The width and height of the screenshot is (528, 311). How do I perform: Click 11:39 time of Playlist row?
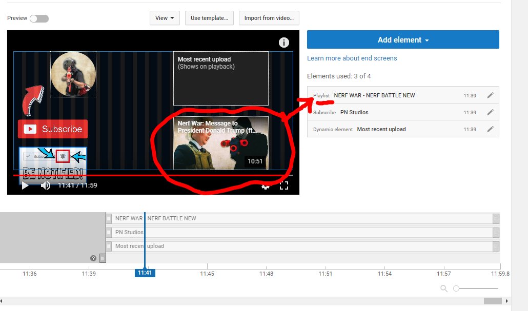click(470, 96)
